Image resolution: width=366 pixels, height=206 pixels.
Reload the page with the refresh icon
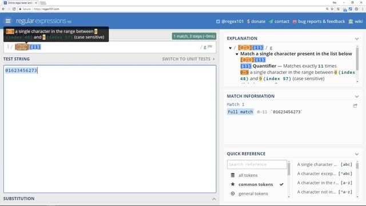[14, 9]
